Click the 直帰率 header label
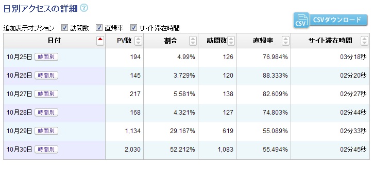The height and width of the screenshot is (185, 373). click(x=263, y=41)
